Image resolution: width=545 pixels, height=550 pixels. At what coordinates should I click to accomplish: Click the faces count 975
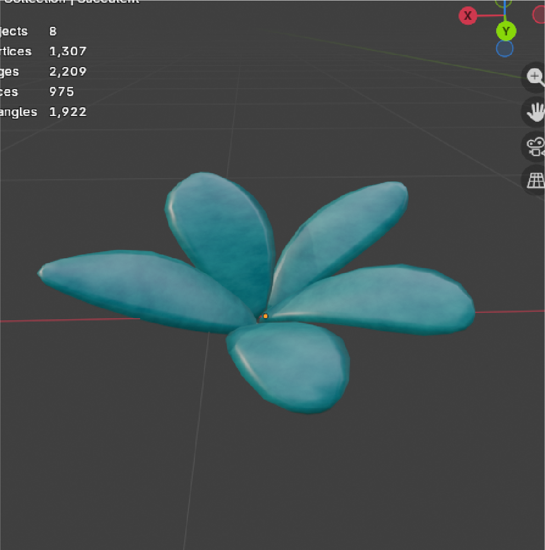[x=61, y=92]
